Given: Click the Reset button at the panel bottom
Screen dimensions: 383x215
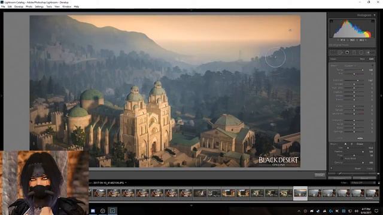Looking at the screenshot, I should (364, 178).
